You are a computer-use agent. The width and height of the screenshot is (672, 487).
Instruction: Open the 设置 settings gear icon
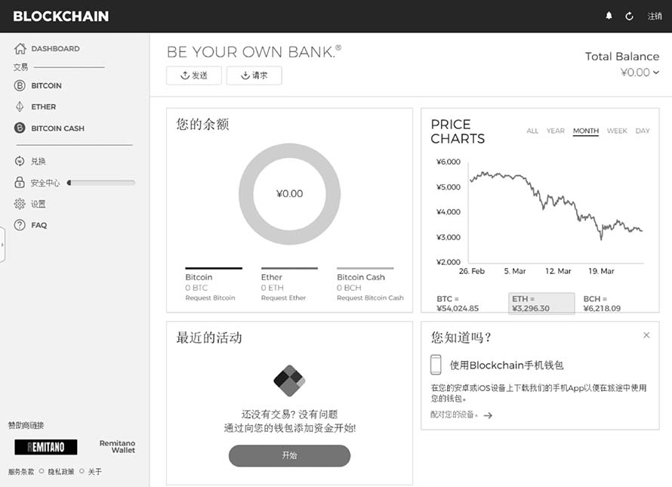click(x=20, y=203)
